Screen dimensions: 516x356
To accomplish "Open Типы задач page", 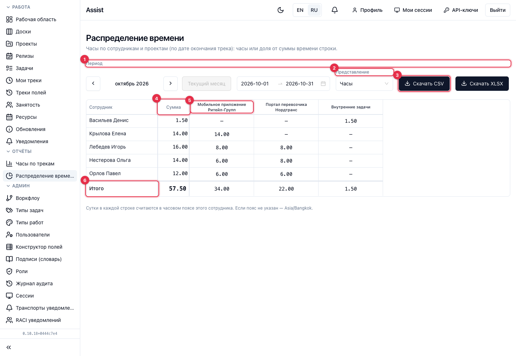I will [40, 210].
